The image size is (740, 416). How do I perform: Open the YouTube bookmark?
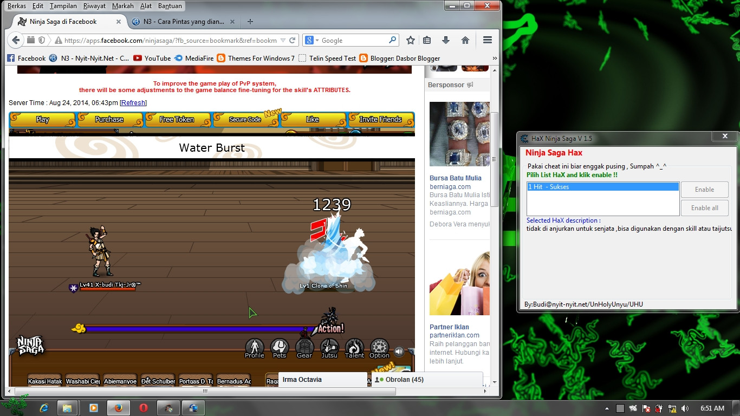152,58
